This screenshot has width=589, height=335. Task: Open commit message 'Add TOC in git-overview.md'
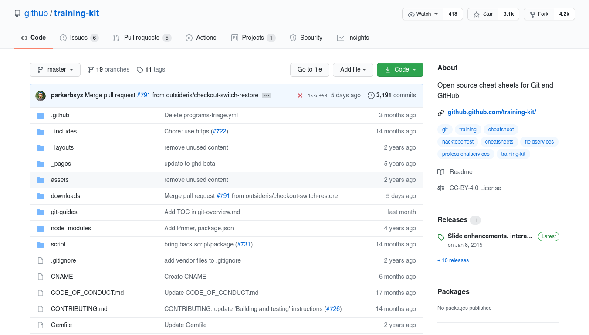pyautogui.click(x=202, y=212)
